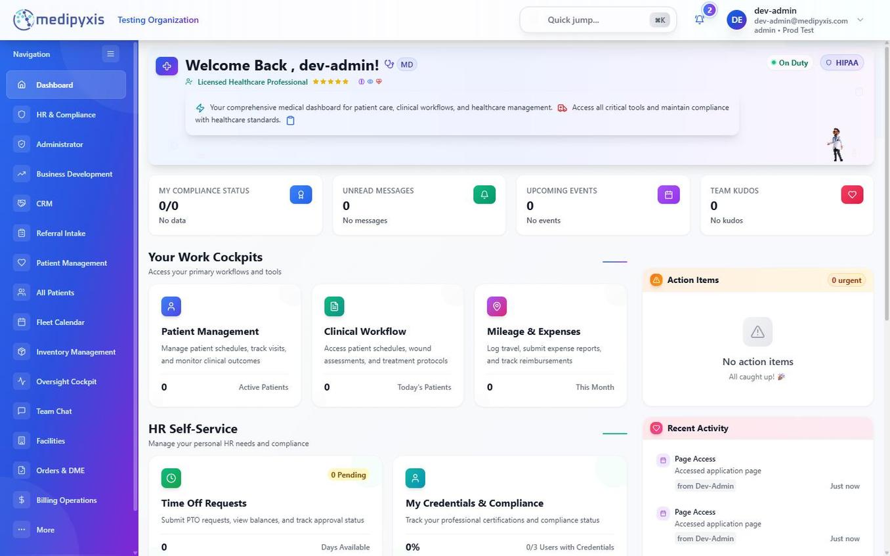The image size is (890, 556).
Task: Click the DE user avatar
Action: (x=737, y=20)
